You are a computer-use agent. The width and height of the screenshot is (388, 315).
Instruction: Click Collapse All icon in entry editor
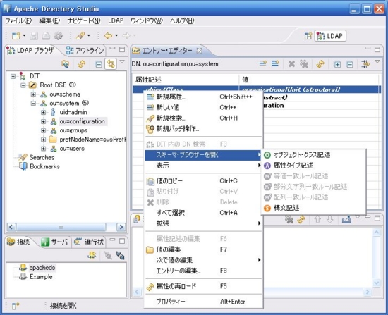349,65
